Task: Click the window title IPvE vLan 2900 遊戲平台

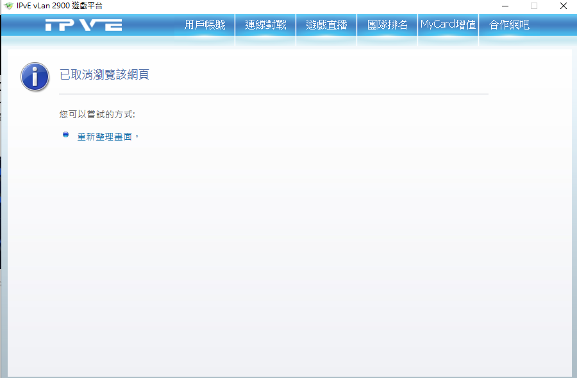Action: 60,6
